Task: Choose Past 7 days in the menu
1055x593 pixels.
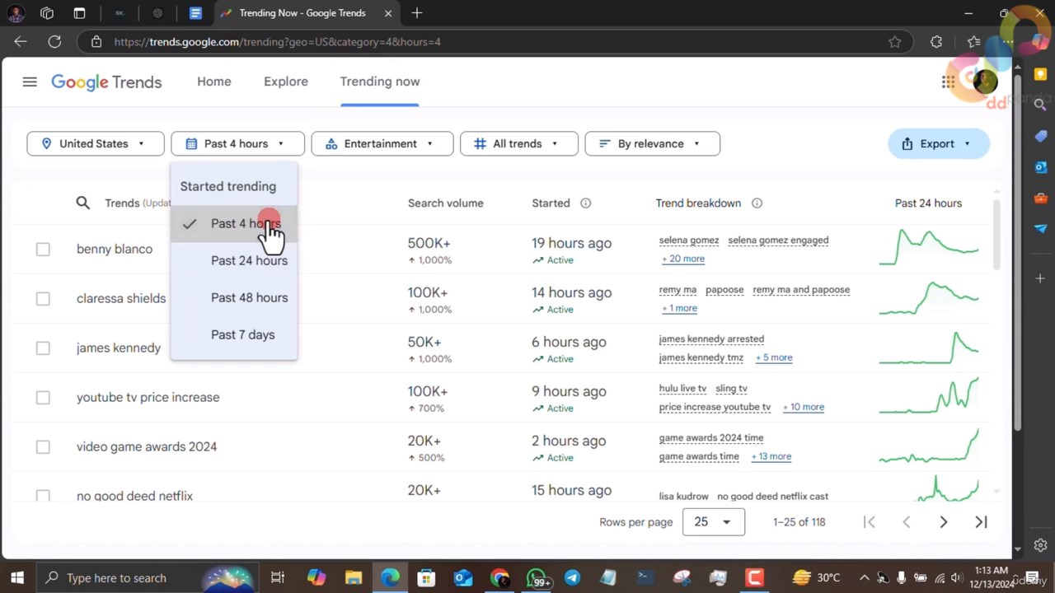Action: [234, 334]
